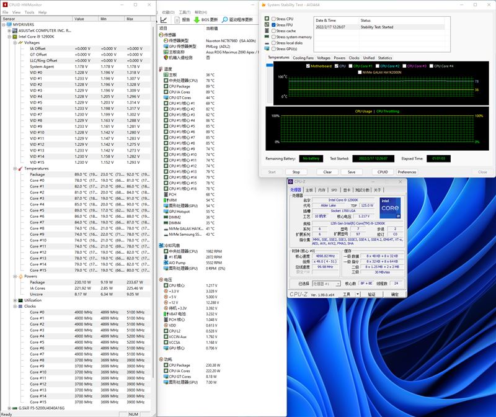This screenshot has height=417, width=496.
Task: Click the Powers flame icon in HWMonitor
Action: [x=20, y=276]
